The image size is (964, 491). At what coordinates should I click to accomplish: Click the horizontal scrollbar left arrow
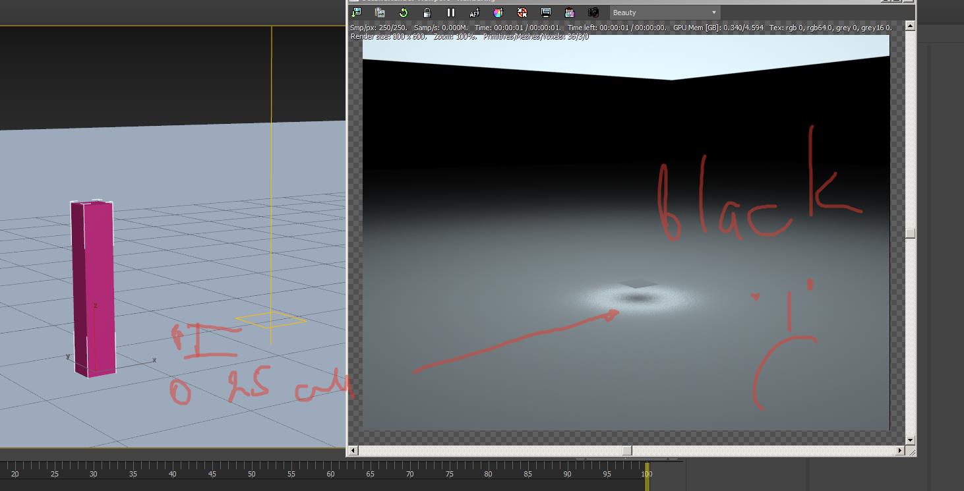click(x=353, y=450)
